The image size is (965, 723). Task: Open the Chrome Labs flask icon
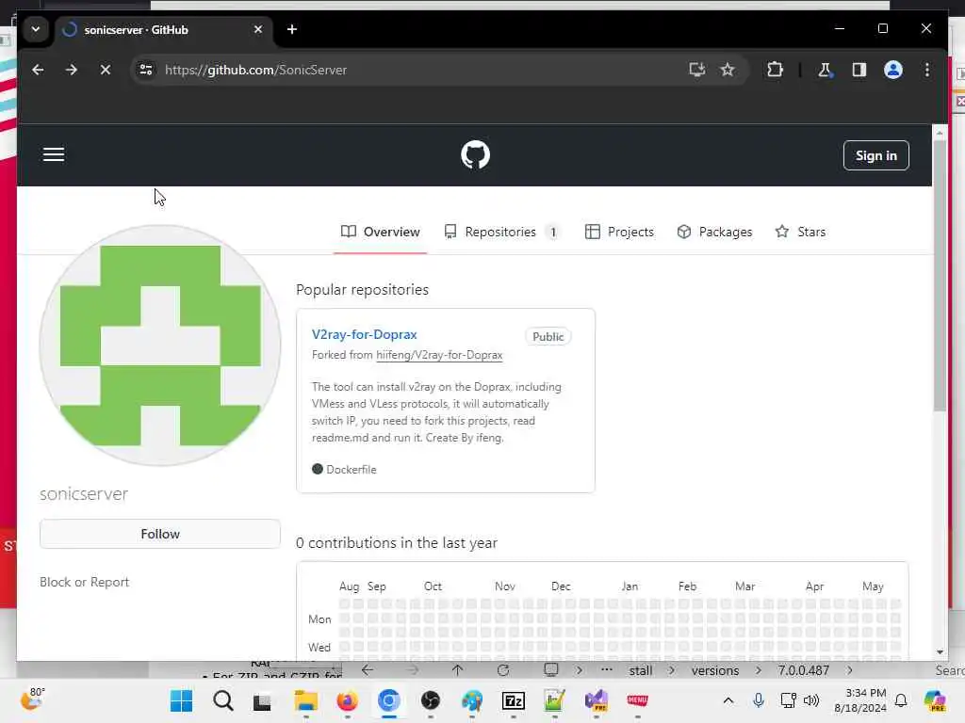pyautogui.click(x=825, y=70)
